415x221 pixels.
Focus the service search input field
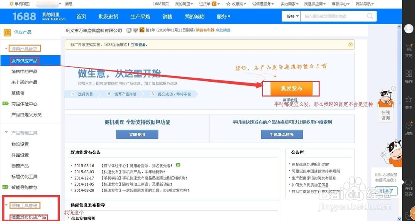pyautogui.click(x=334, y=17)
